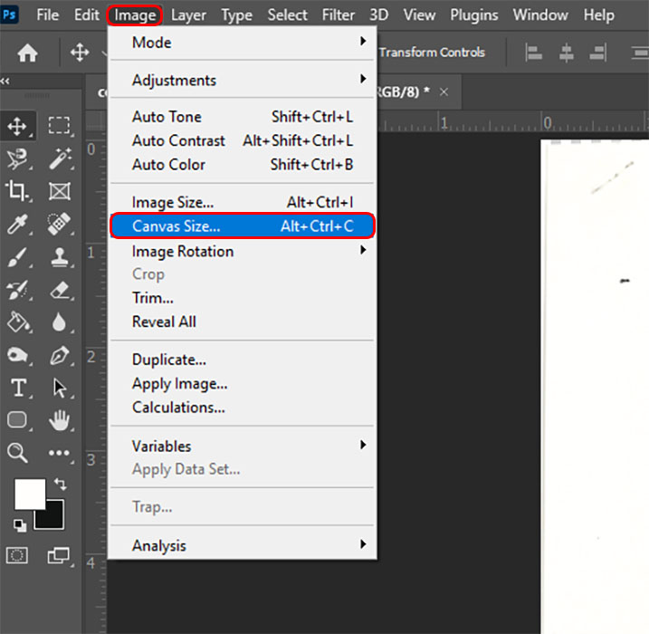
Task: Swap foreground and background colors
Action: (61, 485)
